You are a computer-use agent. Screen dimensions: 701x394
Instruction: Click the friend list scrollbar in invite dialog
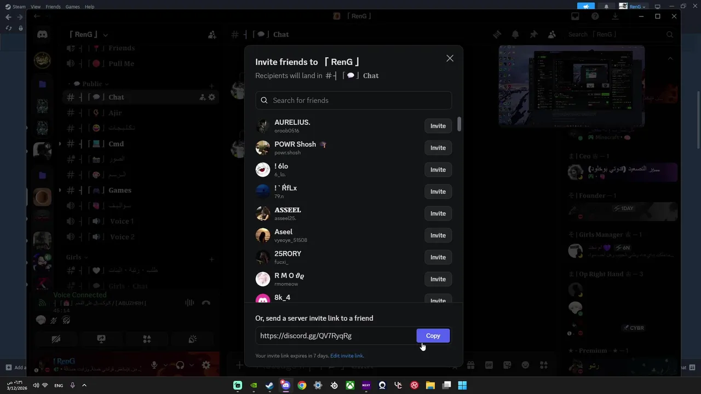click(x=459, y=124)
